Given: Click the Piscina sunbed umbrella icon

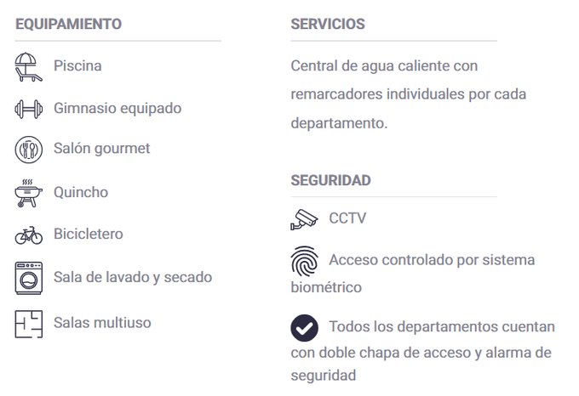Looking at the screenshot, I should pos(28,66).
